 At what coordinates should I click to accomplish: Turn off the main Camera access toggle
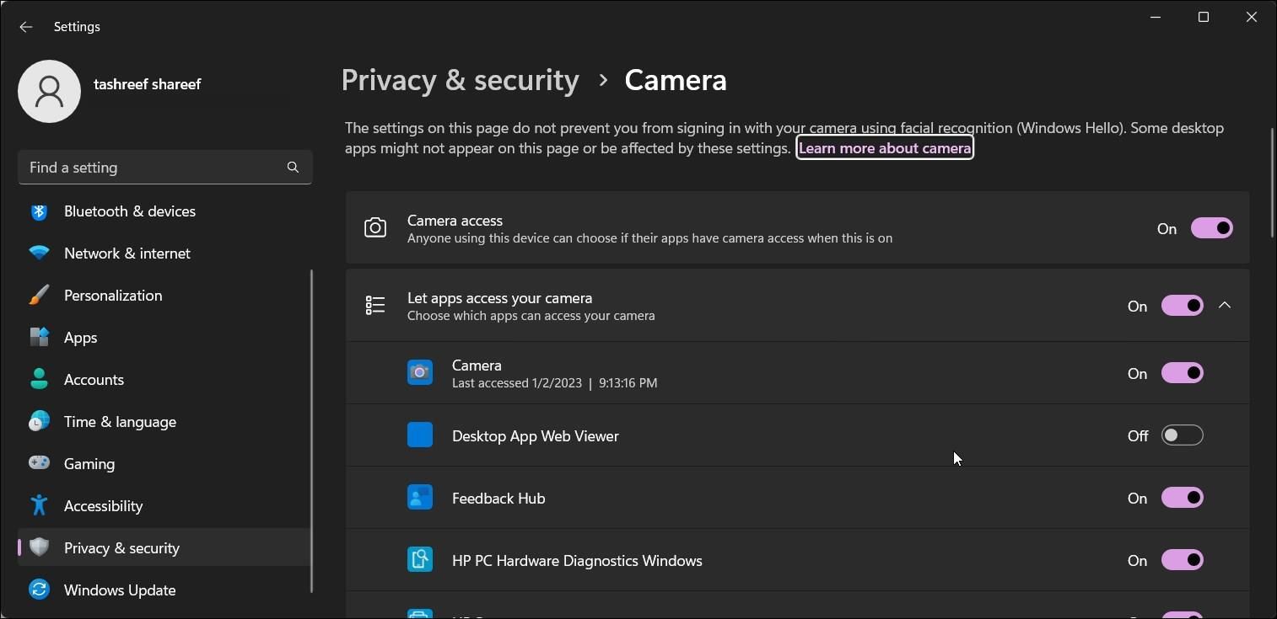point(1211,228)
